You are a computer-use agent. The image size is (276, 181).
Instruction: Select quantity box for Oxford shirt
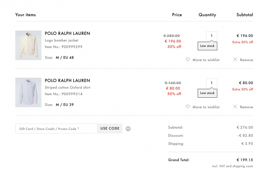click(x=211, y=83)
